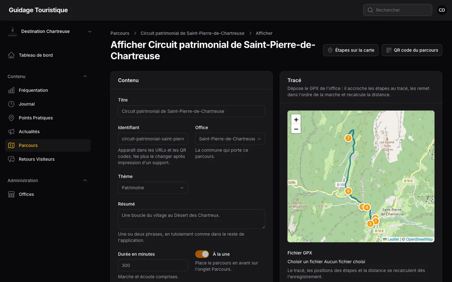Viewport: 452px width, 282px height.
Task: Click the Parcours sidebar item label
Action: [x=28, y=146]
